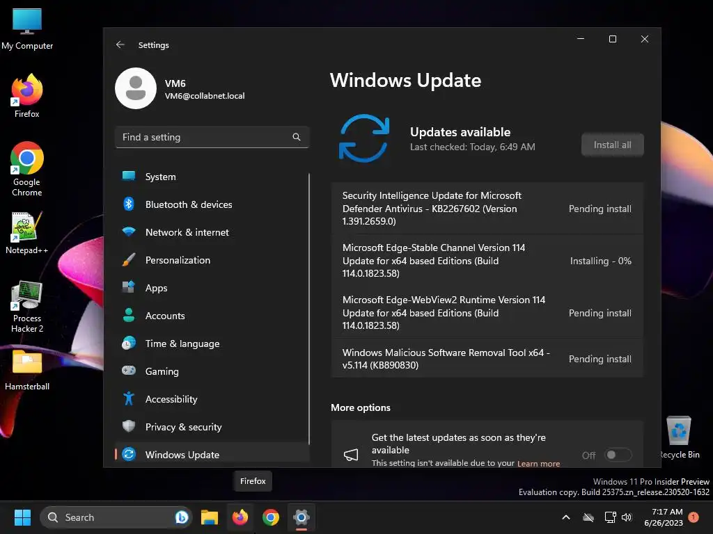Click the OneDrive cloud tray icon
The image size is (713, 534).
588,517
